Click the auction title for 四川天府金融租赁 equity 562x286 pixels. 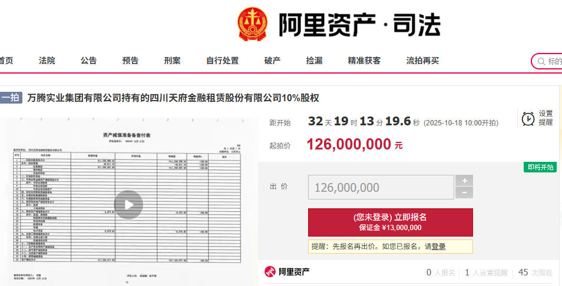point(173,98)
